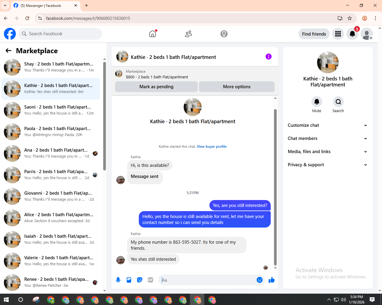Click Find friends button
Screen dimensions: 382x305
tap(314, 34)
